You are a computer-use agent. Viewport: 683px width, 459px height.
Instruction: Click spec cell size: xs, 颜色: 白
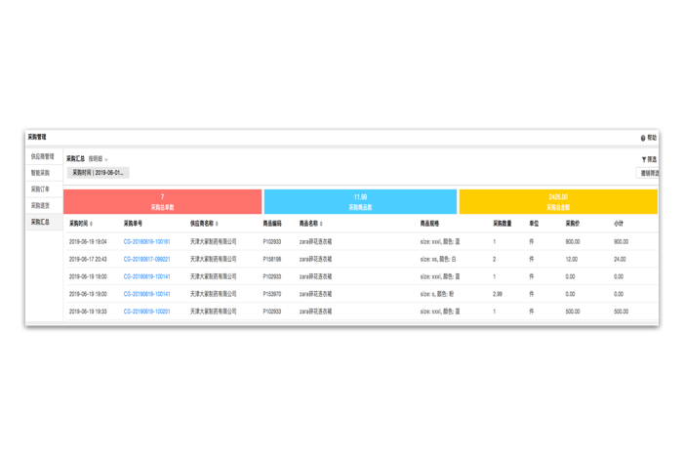[x=438, y=259]
